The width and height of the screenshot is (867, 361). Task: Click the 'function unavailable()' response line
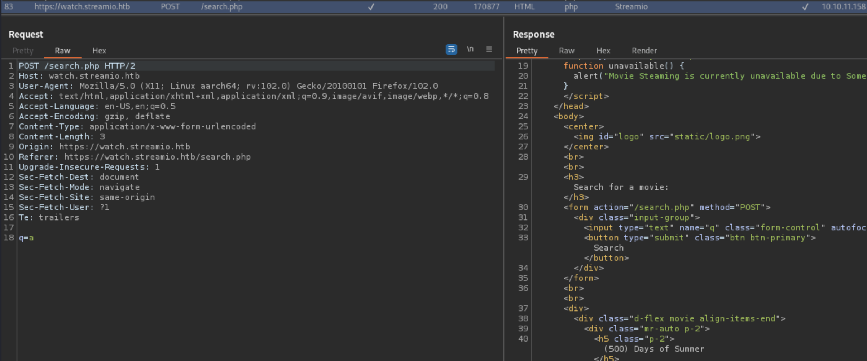tap(624, 66)
